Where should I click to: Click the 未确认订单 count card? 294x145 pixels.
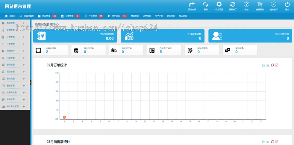point(50,50)
